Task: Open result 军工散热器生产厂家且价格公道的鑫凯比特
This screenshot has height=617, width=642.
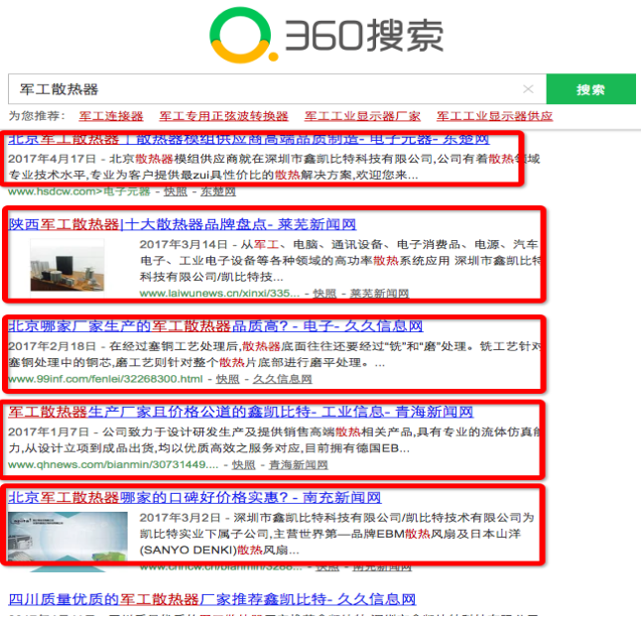Action: [241, 412]
